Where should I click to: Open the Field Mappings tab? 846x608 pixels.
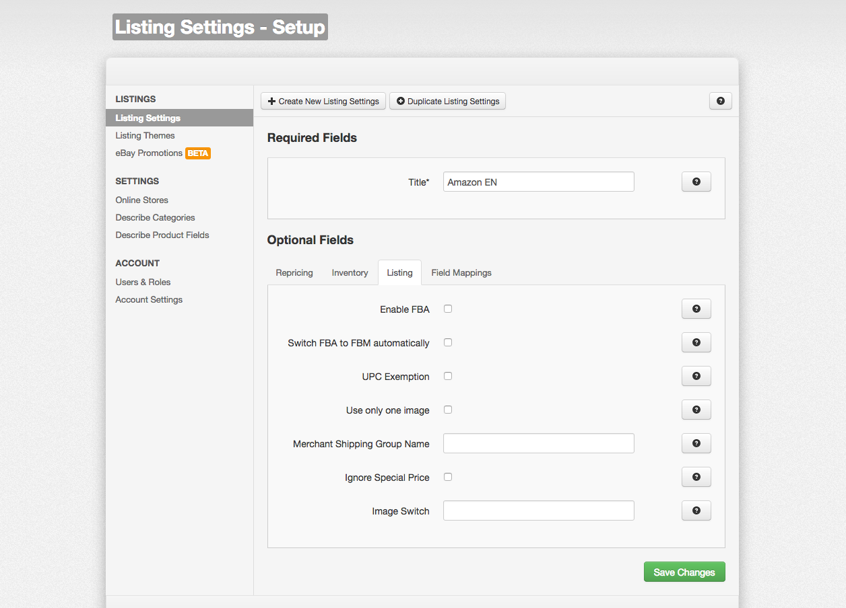pyautogui.click(x=461, y=272)
